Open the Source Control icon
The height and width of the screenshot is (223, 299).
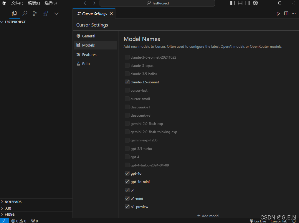35,14
